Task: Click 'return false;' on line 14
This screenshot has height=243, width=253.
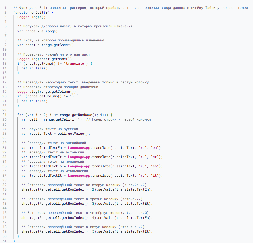Action: [x=34, y=69]
